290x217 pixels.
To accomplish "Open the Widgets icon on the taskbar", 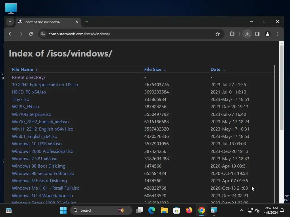I will coord(9,210).
